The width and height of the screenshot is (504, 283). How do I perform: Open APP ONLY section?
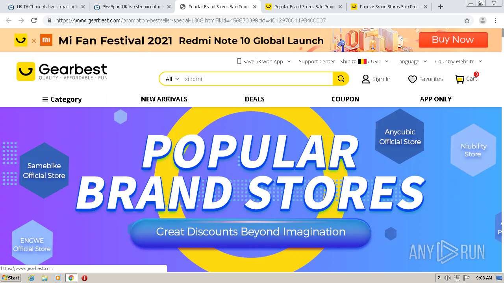[436, 99]
